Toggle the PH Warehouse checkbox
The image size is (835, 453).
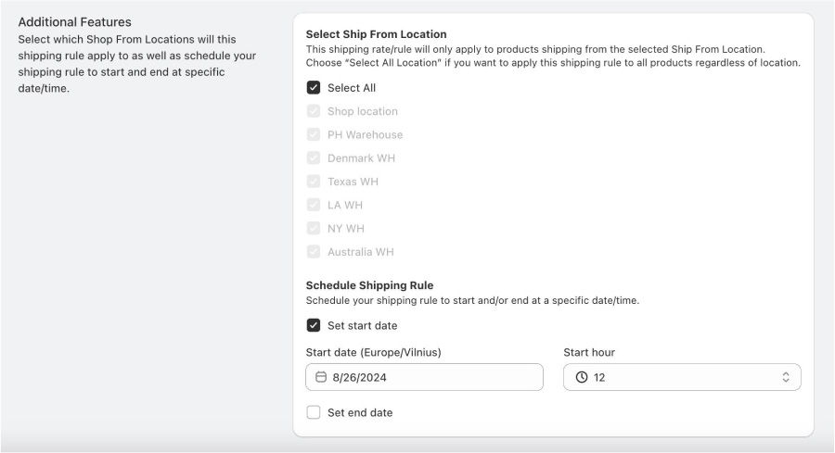pyautogui.click(x=314, y=134)
